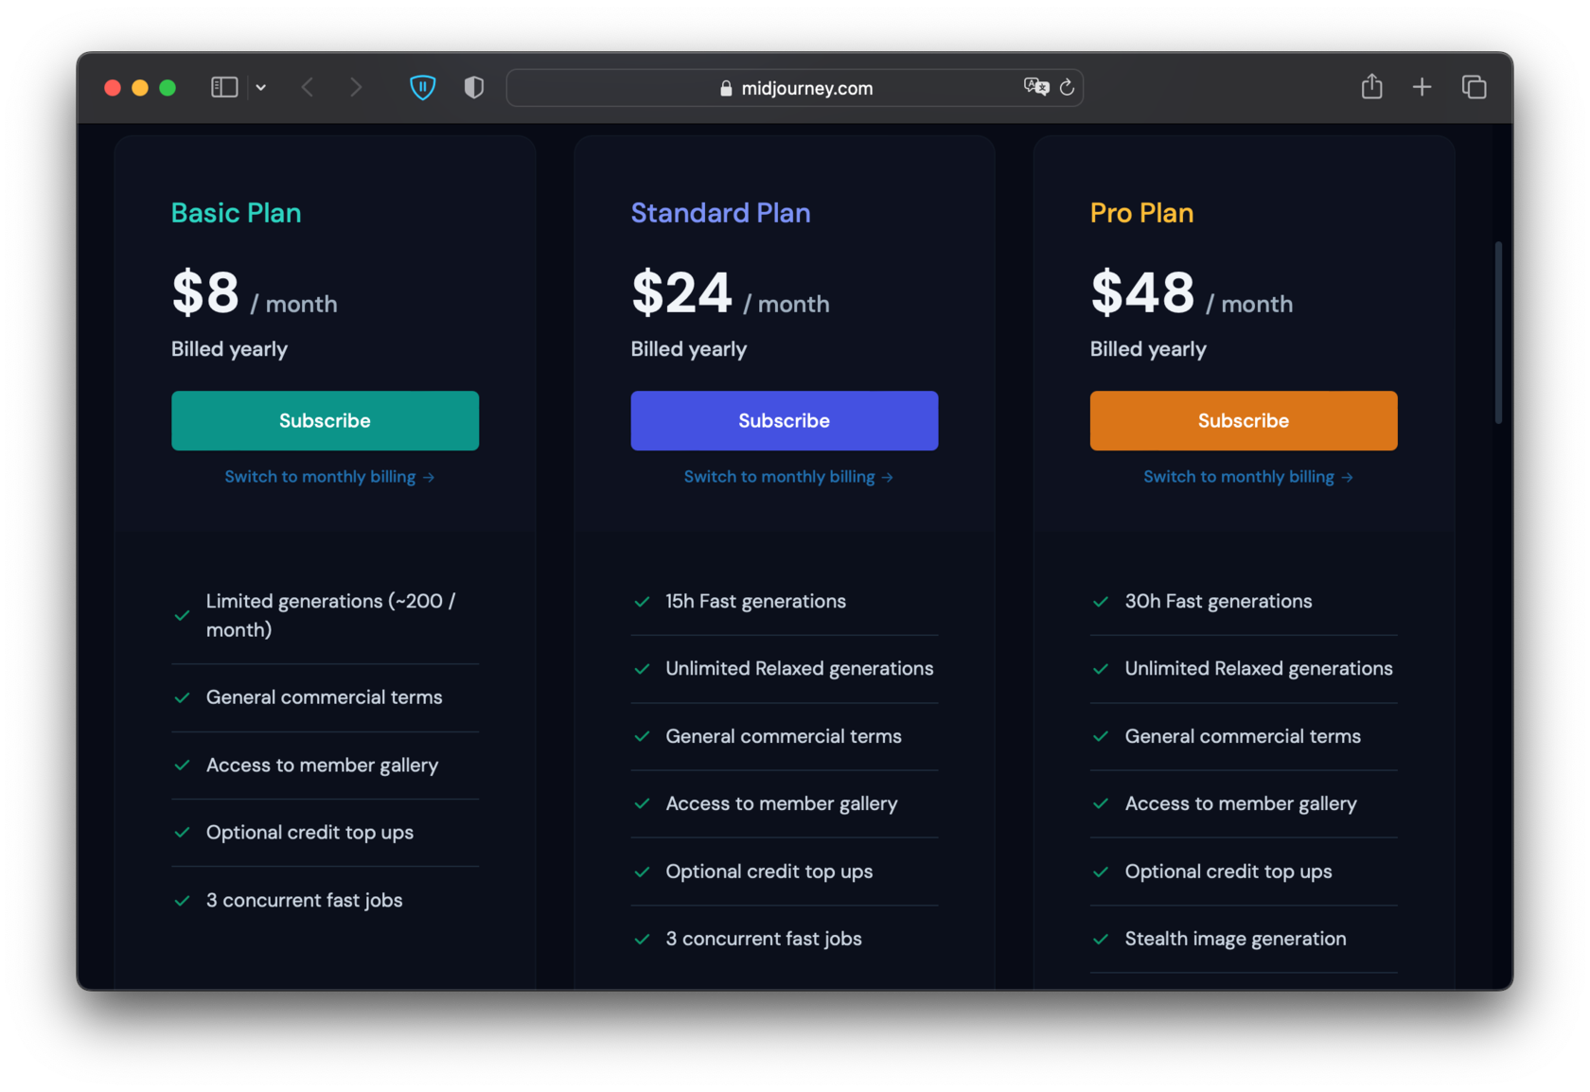
Task: Click Standard Plan '3 concurrent fast jobs'
Action: tap(763, 939)
